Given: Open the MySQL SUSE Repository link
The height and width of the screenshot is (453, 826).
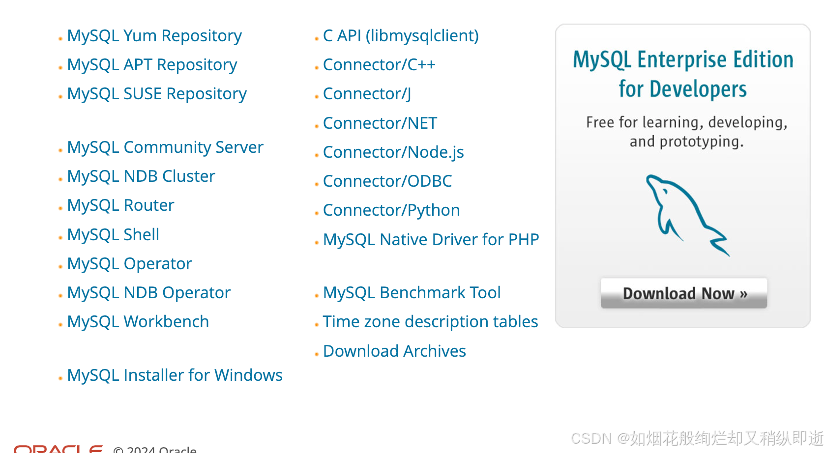Looking at the screenshot, I should (157, 94).
